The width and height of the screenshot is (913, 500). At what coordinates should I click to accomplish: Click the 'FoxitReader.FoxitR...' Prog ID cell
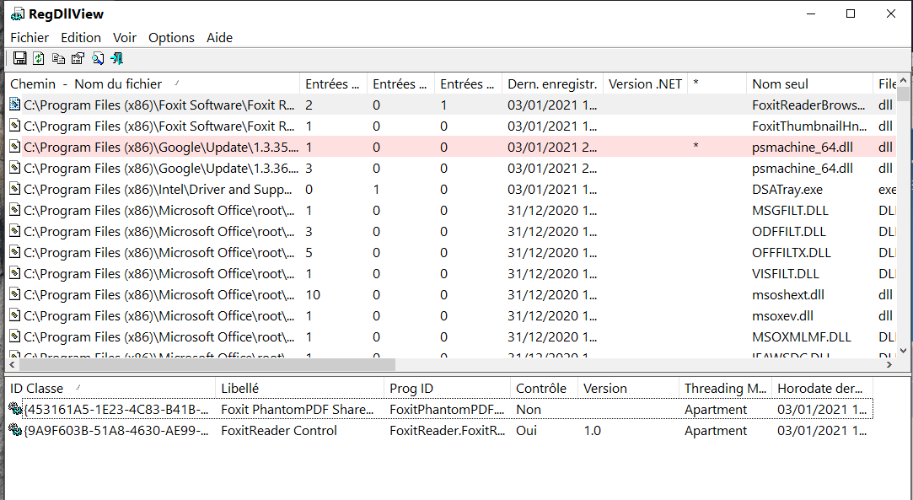coord(447,431)
